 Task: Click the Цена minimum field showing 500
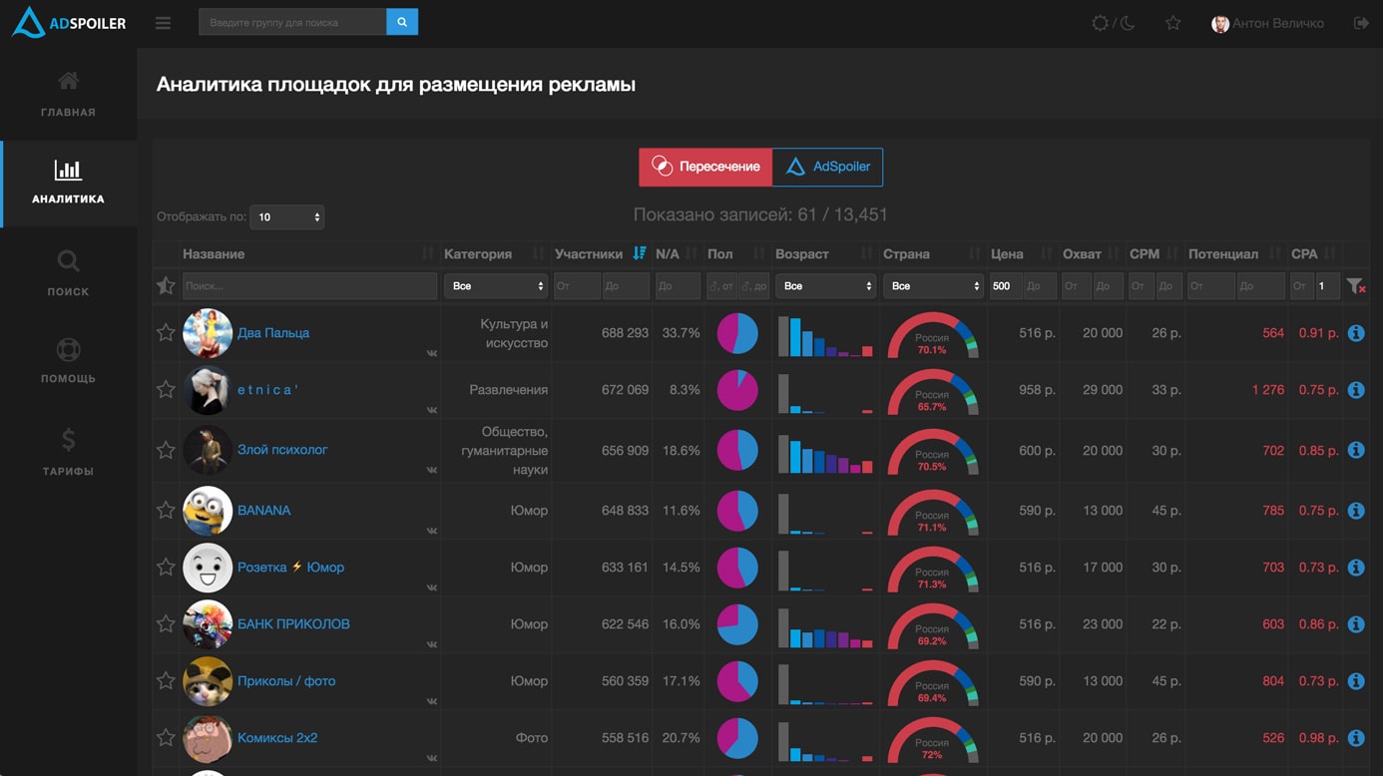tap(1005, 286)
